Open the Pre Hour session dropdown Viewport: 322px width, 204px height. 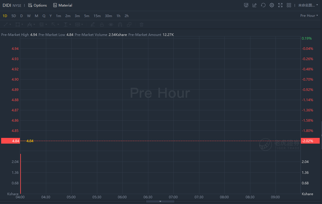click(x=309, y=16)
